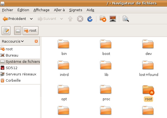Image resolution: width=167 pixels, height=118 pixels.
Task: Select the filesystem root path toggle button
Action: 18,31
